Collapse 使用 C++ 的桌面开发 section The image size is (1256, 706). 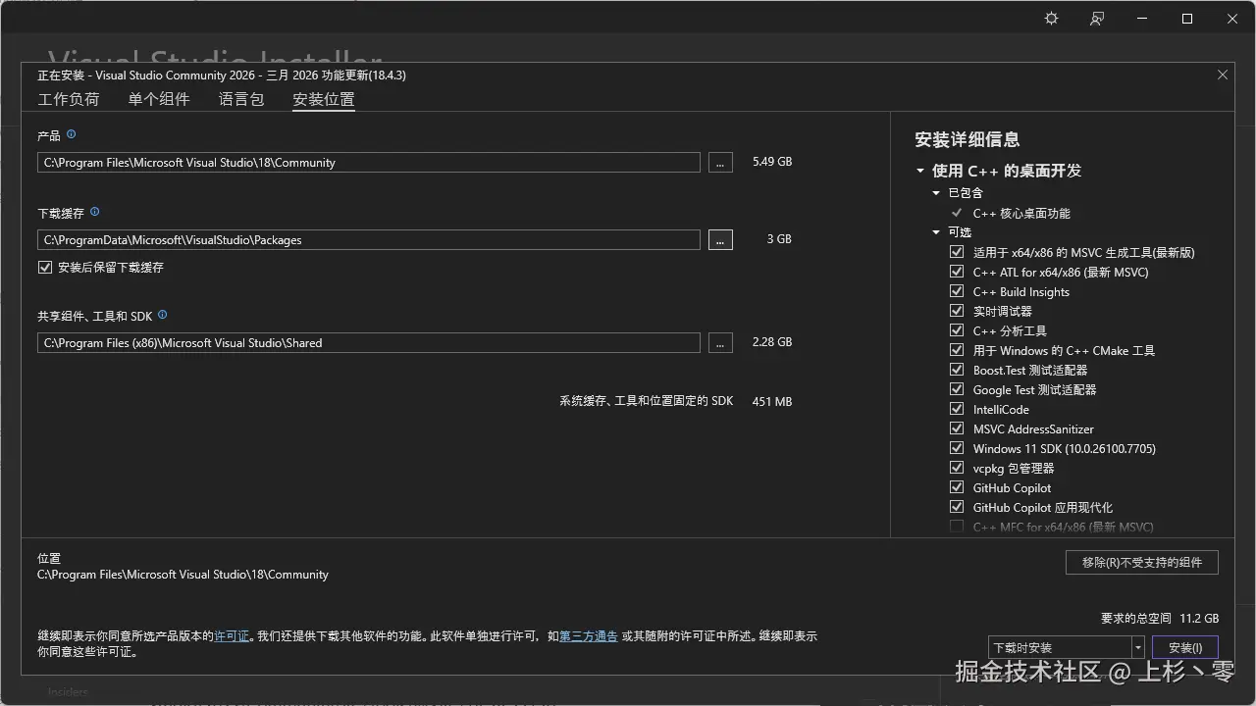[x=920, y=171]
